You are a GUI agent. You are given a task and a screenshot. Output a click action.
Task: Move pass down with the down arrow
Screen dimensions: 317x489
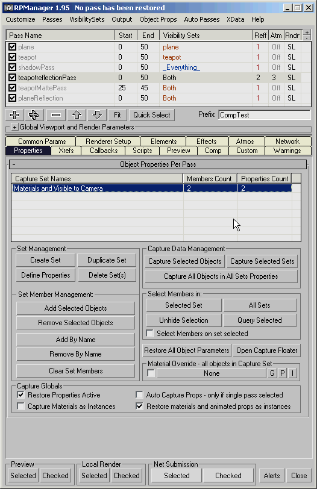coord(97,115)
